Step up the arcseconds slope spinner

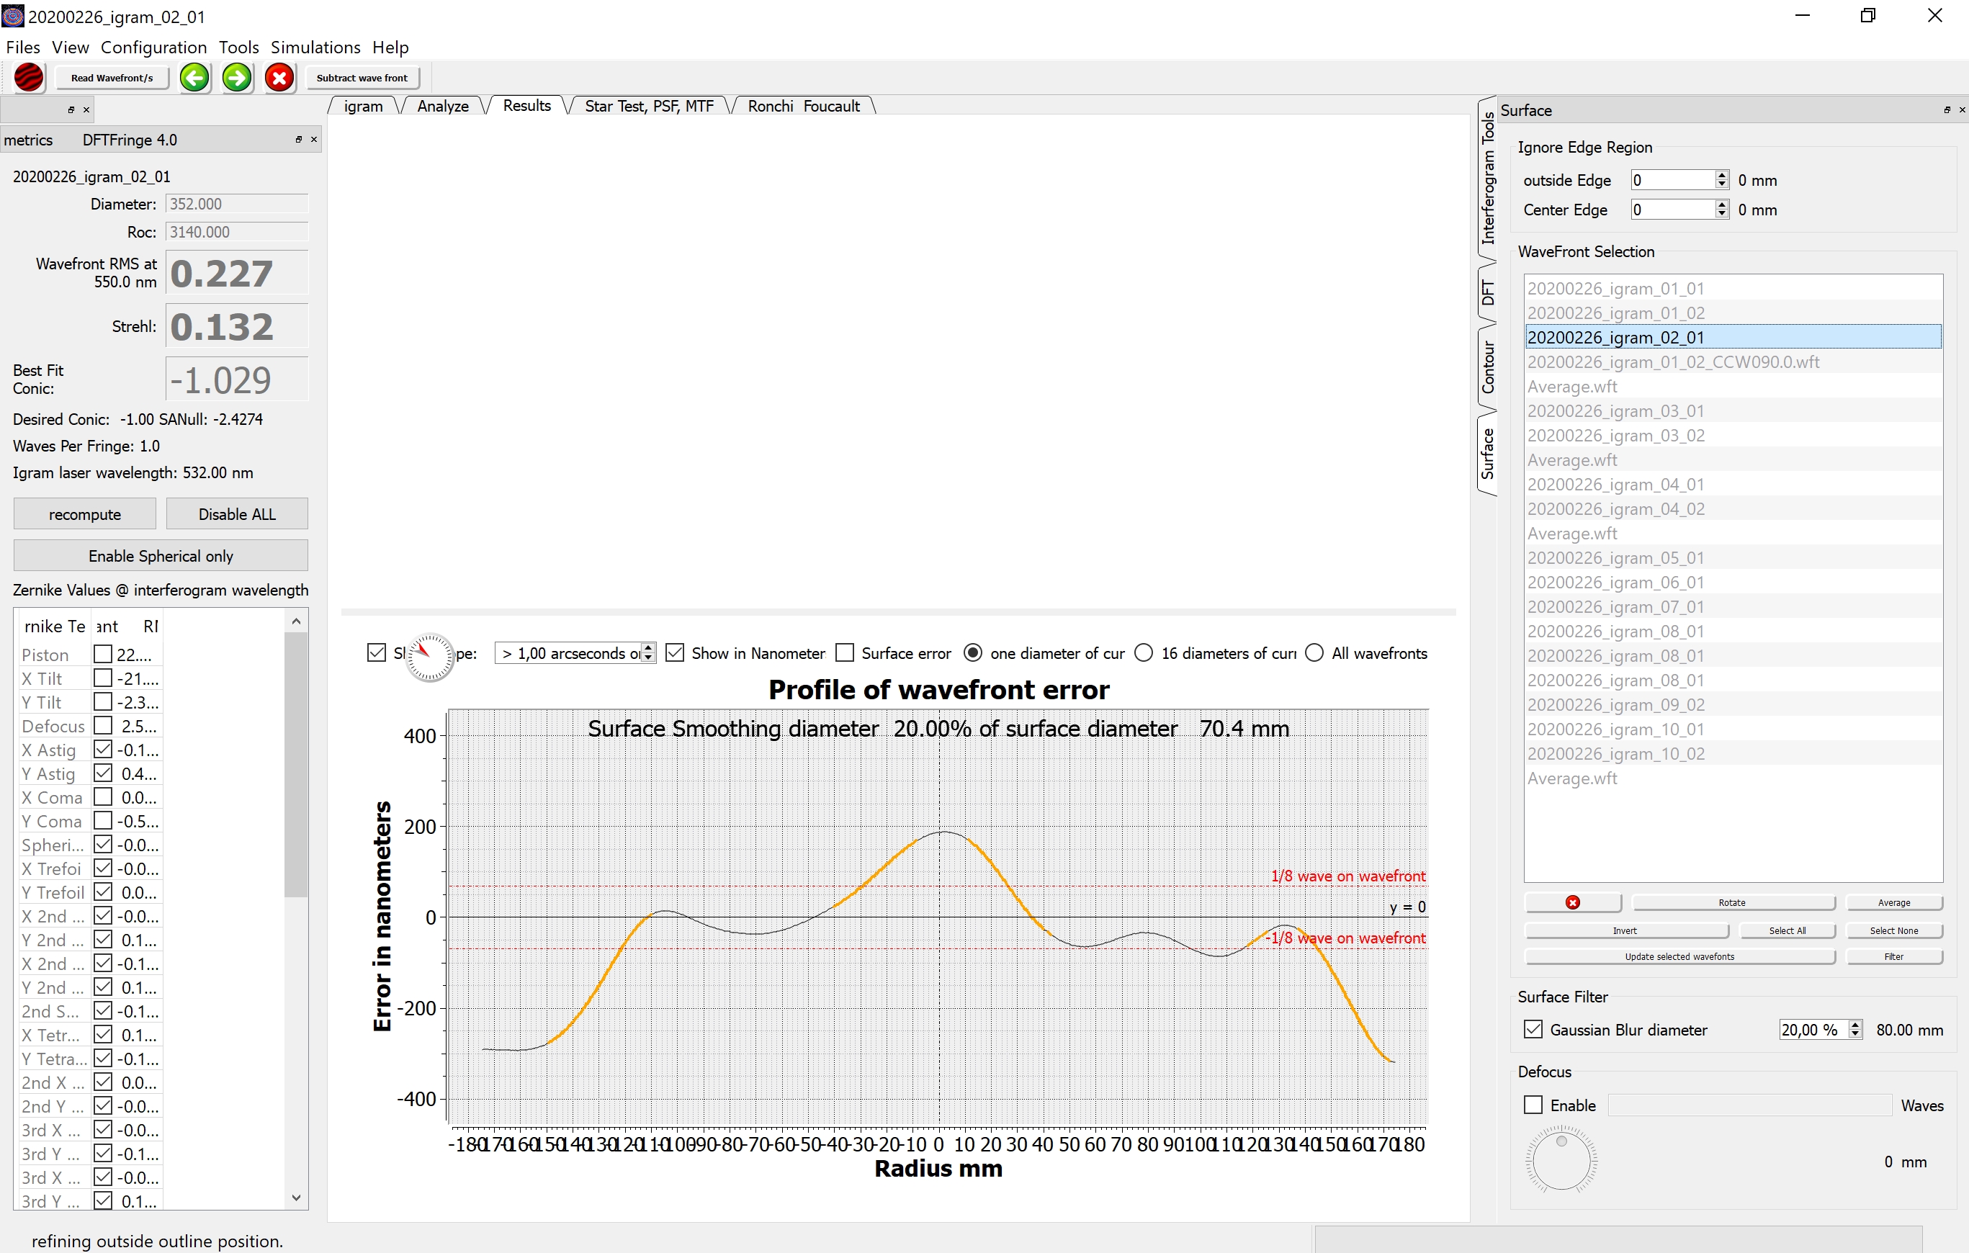click(x=648, y=648)
